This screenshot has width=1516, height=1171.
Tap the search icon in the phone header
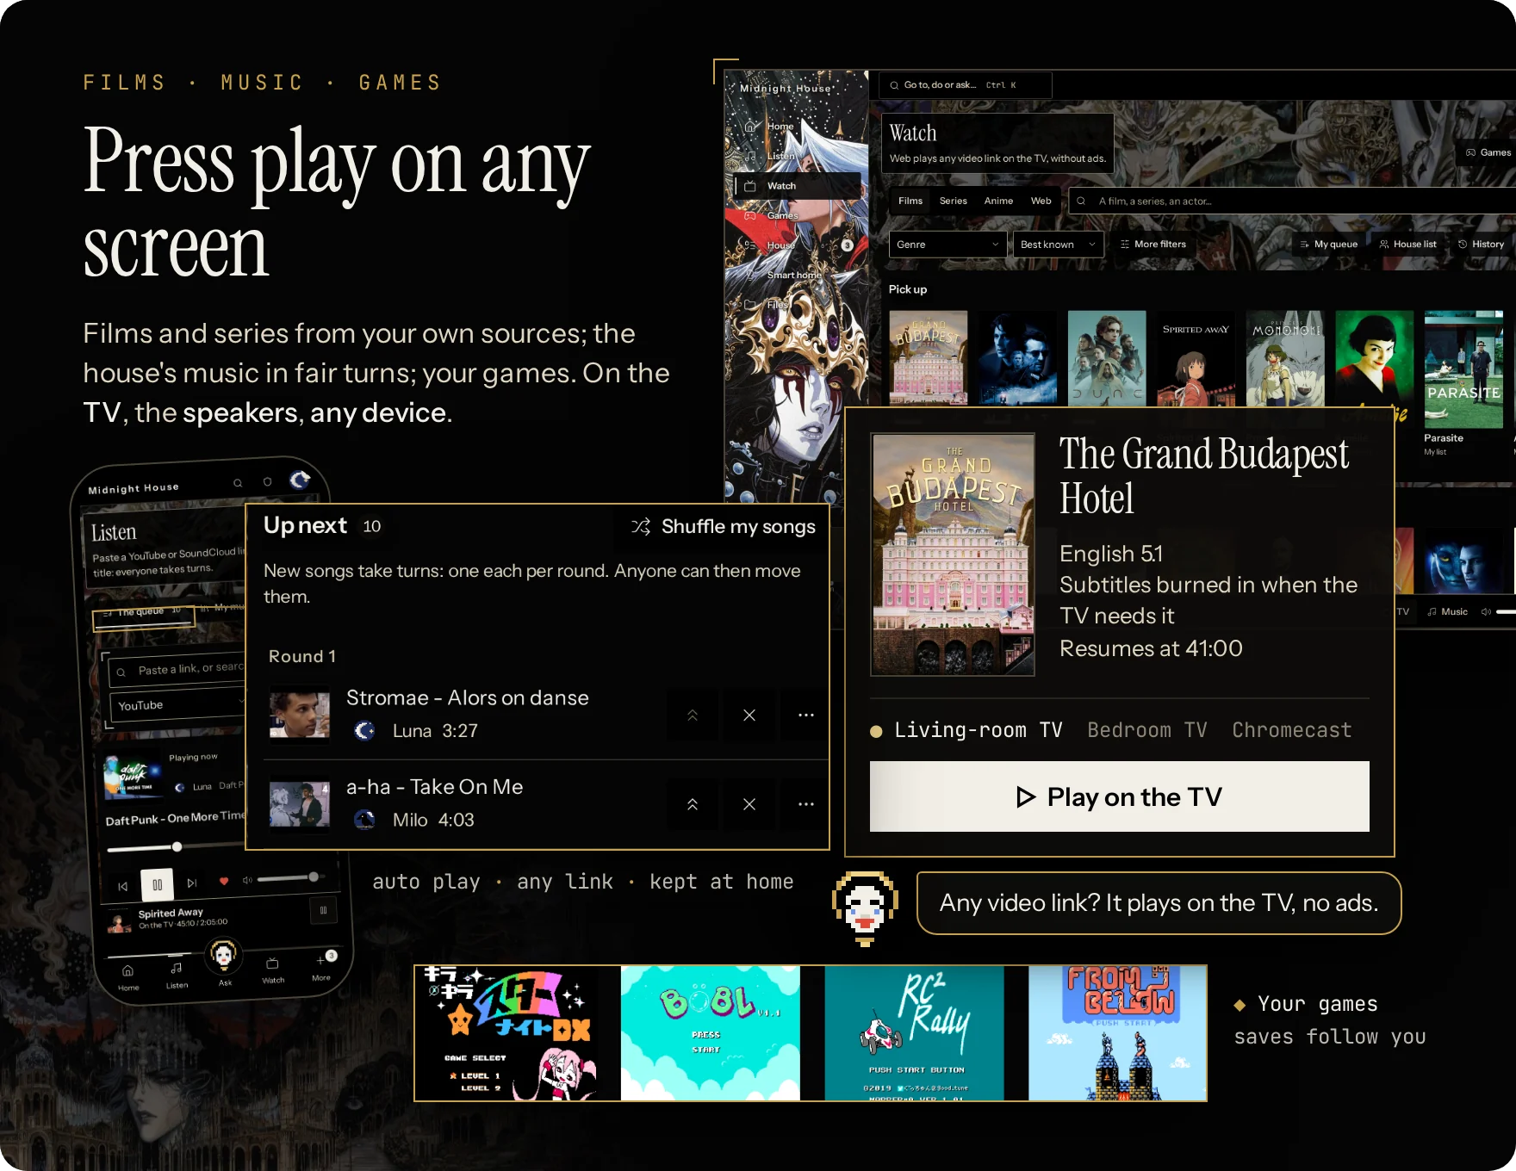pos(238,483)
